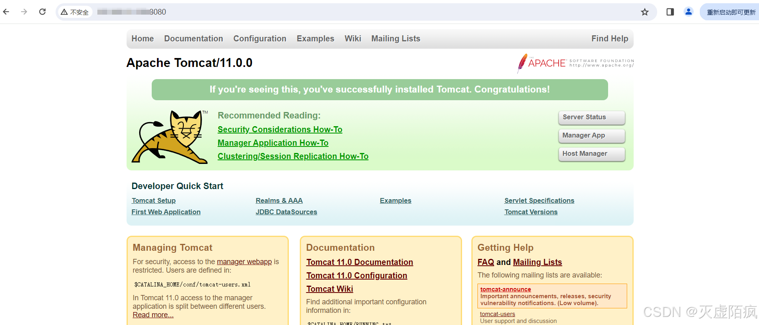The image size is (759, 325).
Task: Open First Web Application link
Action: click(x=166, y=212)
